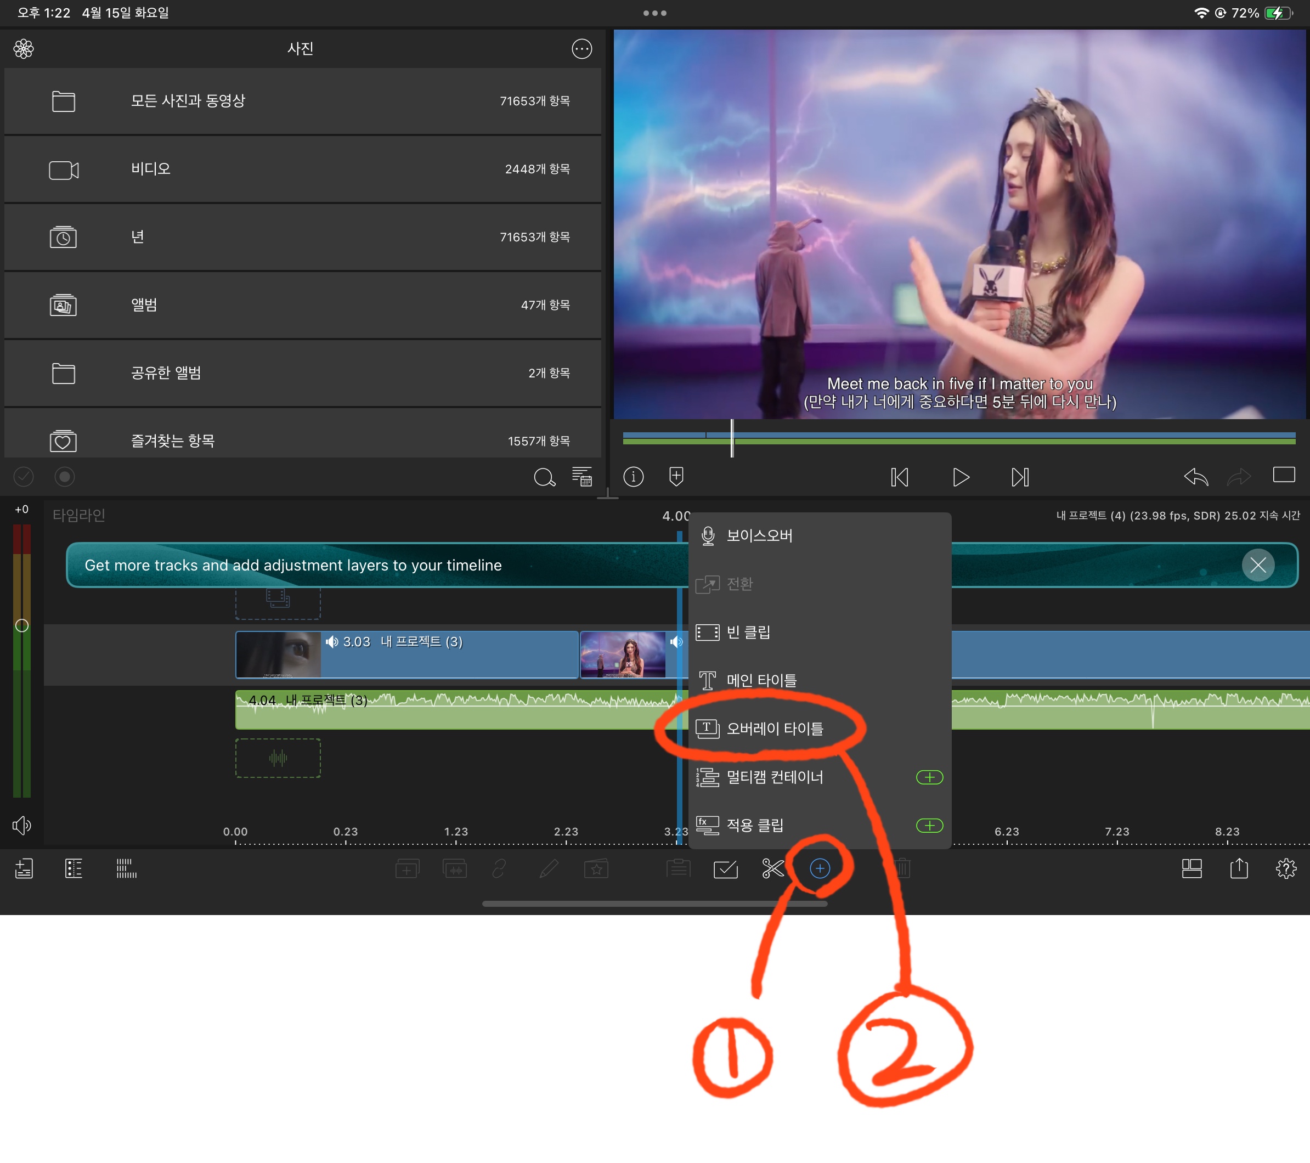Open the track list options icon

(74, 869)
